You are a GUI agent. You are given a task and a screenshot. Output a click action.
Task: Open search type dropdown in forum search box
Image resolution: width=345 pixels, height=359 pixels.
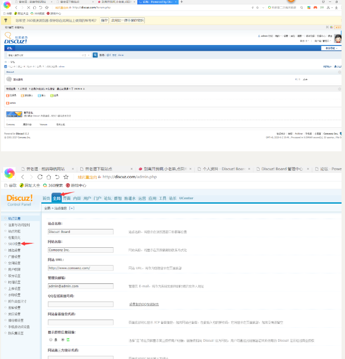(86, 55)
